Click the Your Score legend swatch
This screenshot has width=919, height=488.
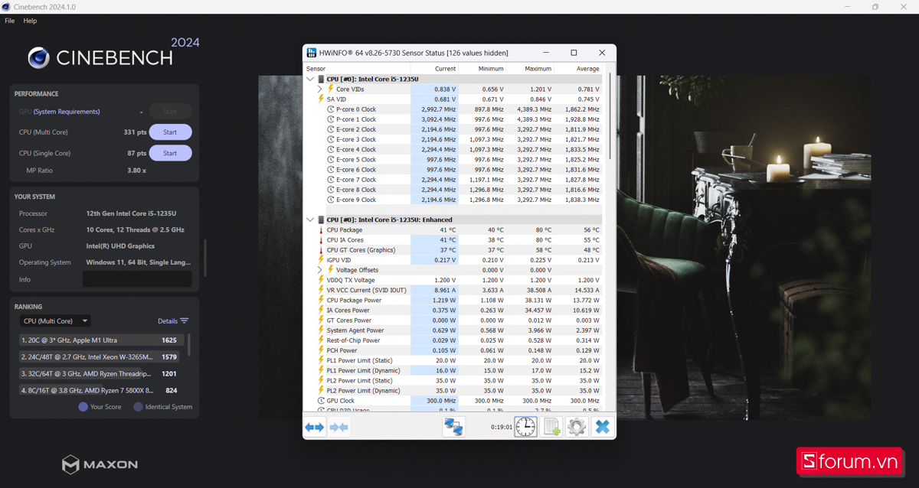pyautogui.click(x=83, y=407)
